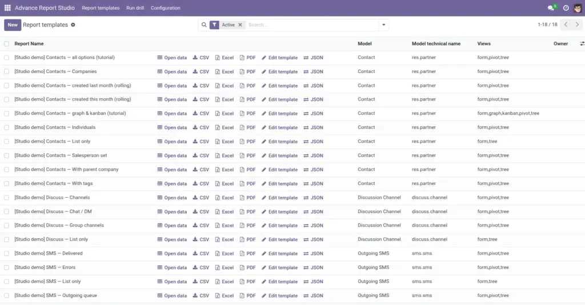Edit template of Contacts — With tags
This screenshot has width=585, height=305.
click(x=279, y=183)
